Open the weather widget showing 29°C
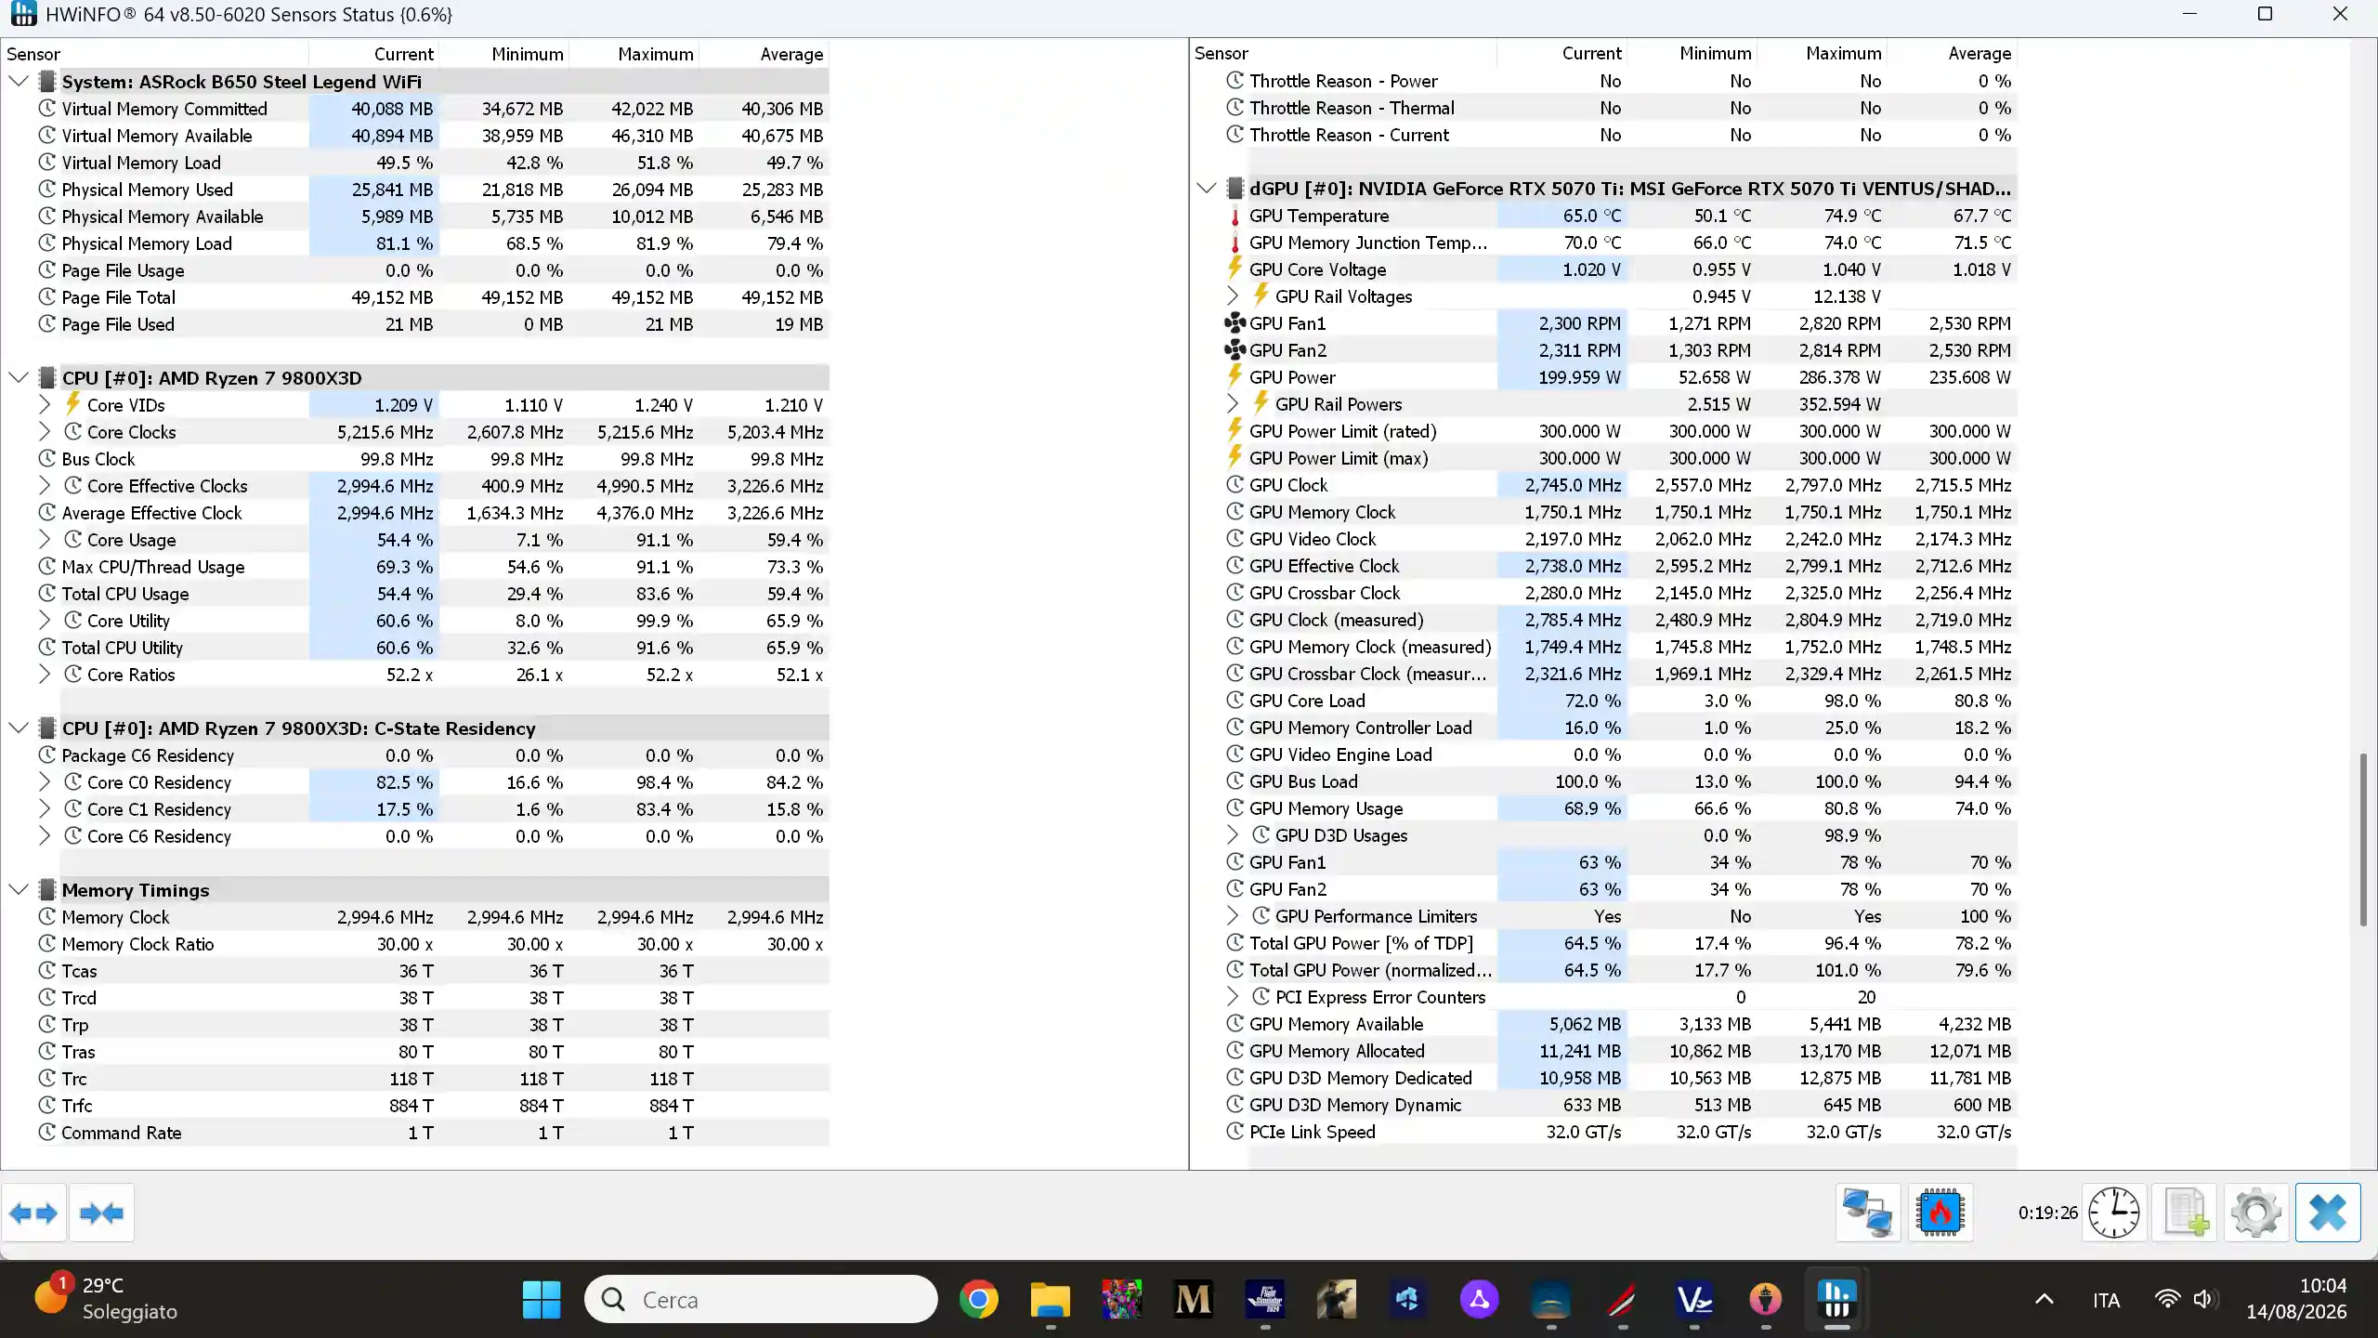 click(107, 1299)
